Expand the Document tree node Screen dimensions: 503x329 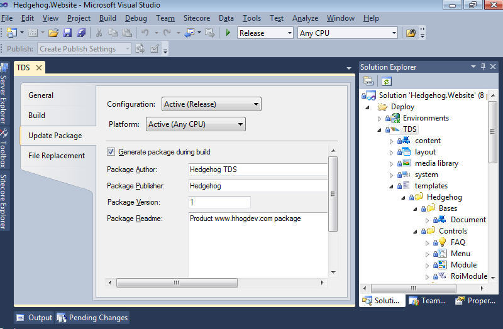tap(427, 220)
